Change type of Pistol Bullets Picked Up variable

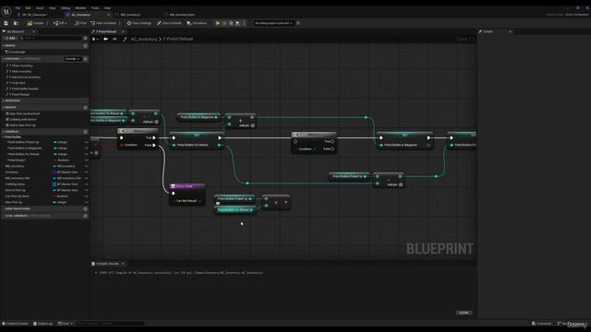(x=62, y=142)
